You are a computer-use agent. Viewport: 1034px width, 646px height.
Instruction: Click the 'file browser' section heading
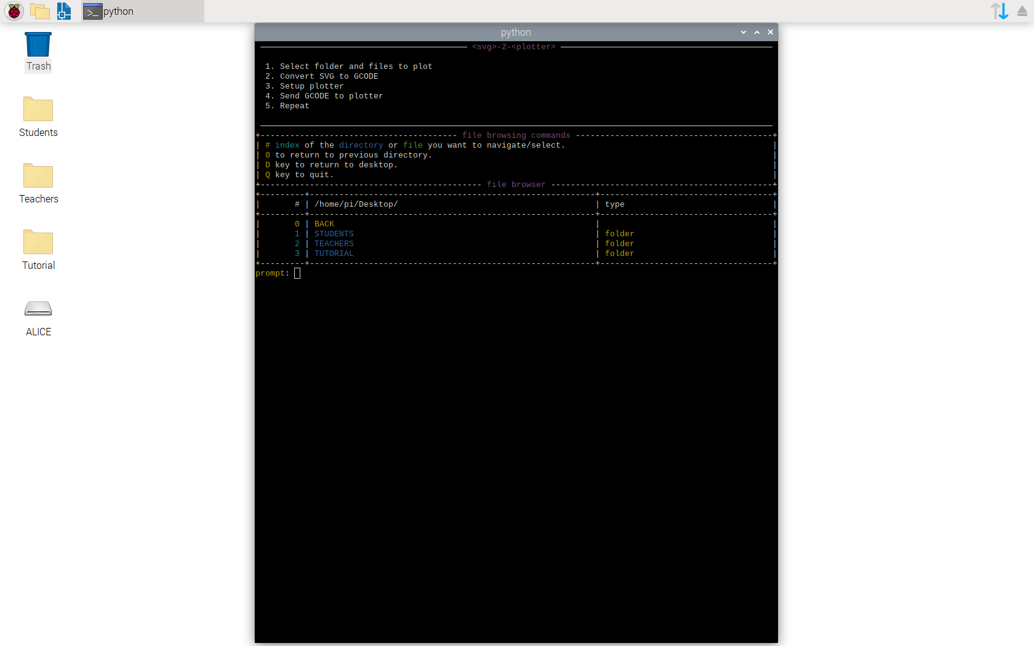[x=516, y=185]
